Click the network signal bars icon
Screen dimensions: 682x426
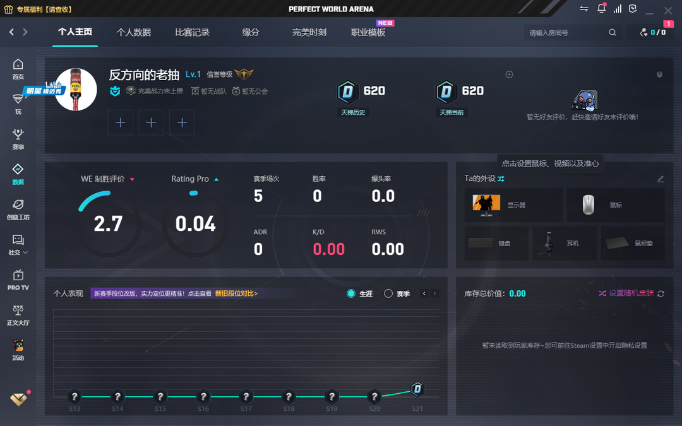(x=618, y=9)
